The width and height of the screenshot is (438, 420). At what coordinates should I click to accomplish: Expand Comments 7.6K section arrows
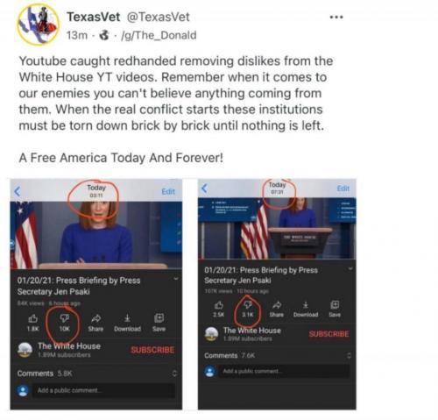(349, 355)
